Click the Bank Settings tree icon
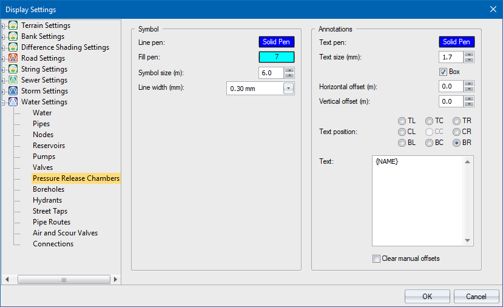The image size is (503, 307). tap(13, 36)
